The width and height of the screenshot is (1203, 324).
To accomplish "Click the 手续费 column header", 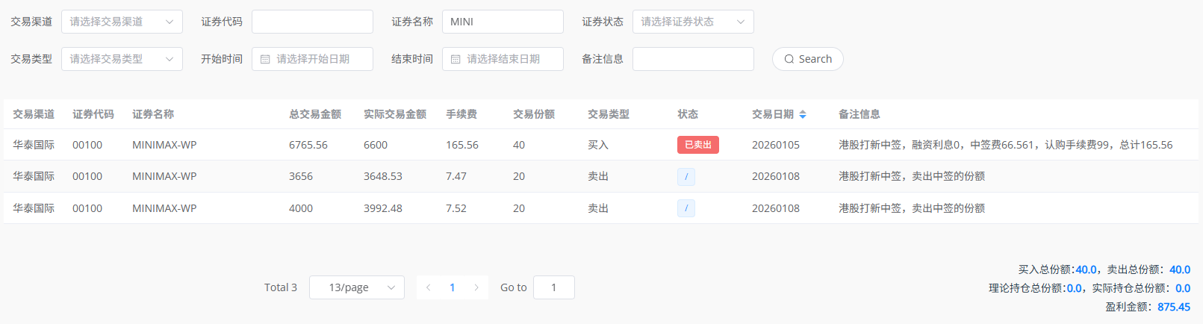I will [x=461, y=114].
